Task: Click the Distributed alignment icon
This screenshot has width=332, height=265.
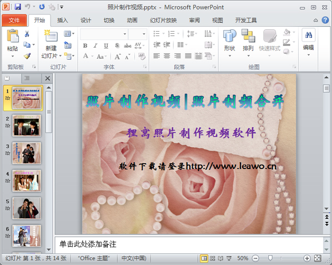Action: (198, 56)
